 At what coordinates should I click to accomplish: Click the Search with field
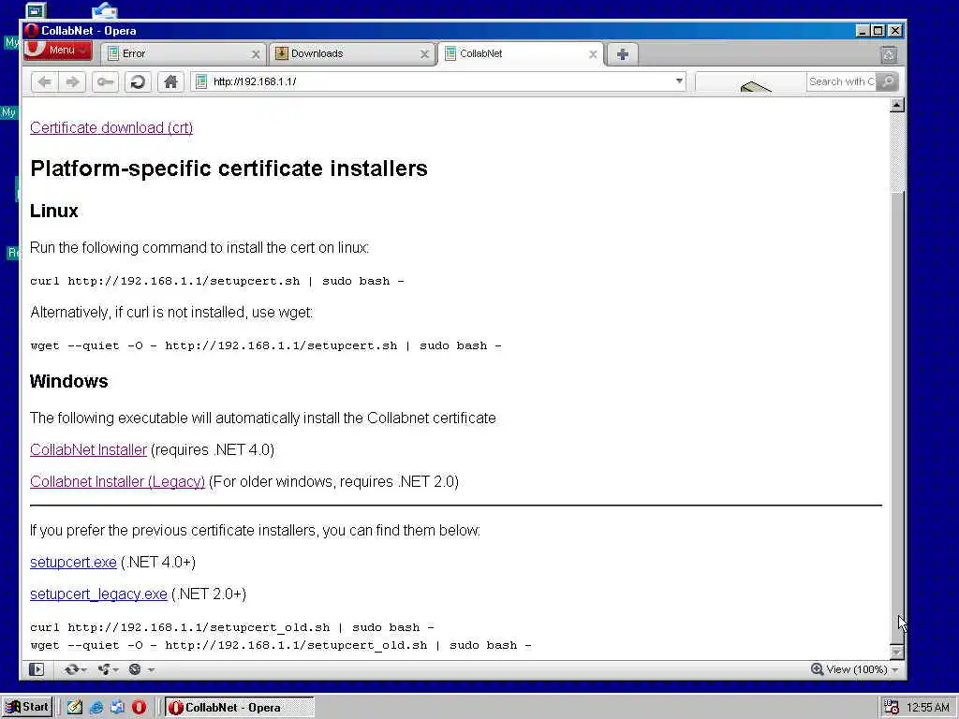[842, 81]
